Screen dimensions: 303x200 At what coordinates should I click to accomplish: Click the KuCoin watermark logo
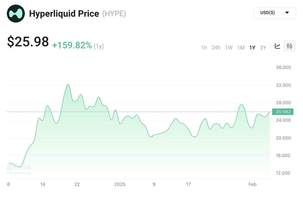(x=19, y=168)
